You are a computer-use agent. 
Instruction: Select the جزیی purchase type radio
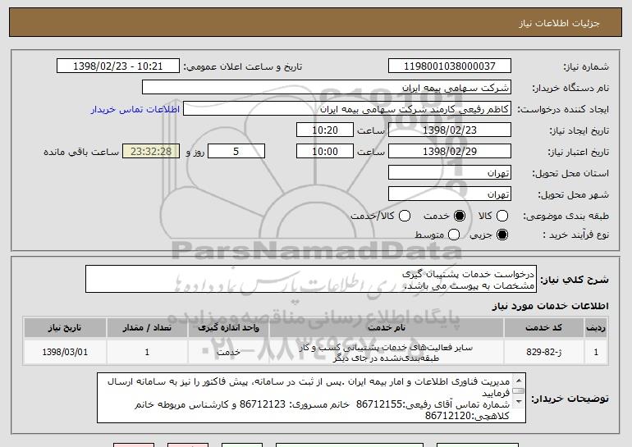[502, 235]
